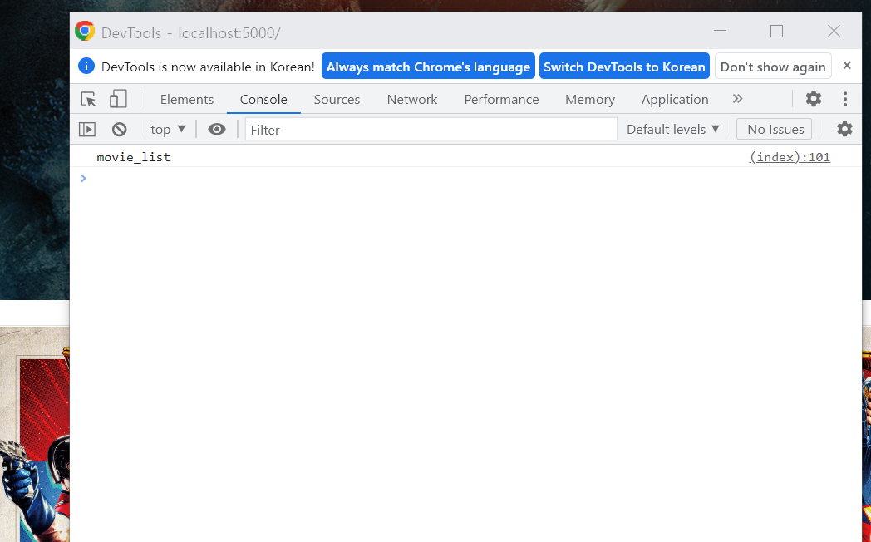Activate the inspect element picker icon
Viewport: 871px width, 542px height.
88,100
